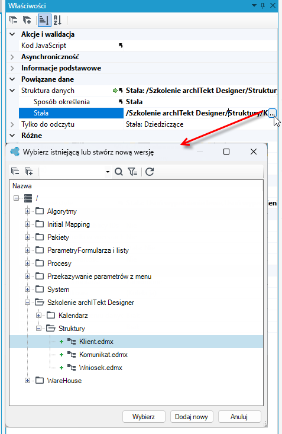Select the Pakiety folder item
Screen dimensions: 282x434
(x=58, y=237)
